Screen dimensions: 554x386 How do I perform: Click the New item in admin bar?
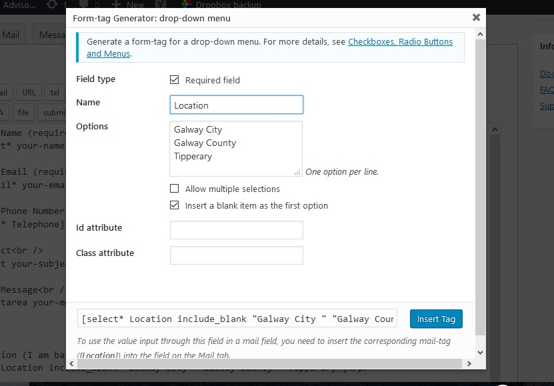(128, 5)
